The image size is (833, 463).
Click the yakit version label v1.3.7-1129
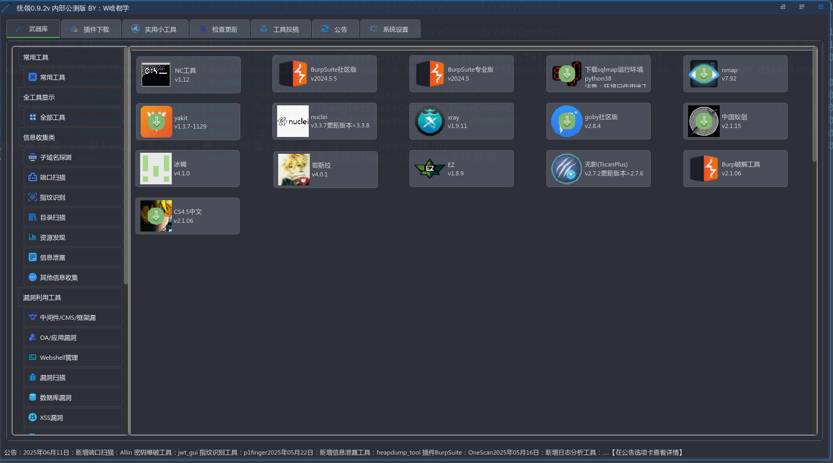tap(190, 126)
